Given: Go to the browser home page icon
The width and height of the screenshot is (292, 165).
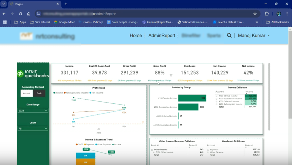Looking at the screenshot, I should point(29,14).
